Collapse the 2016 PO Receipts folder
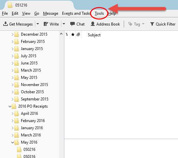The width and height of the screenshot is (178, 158). click(10, 106)
